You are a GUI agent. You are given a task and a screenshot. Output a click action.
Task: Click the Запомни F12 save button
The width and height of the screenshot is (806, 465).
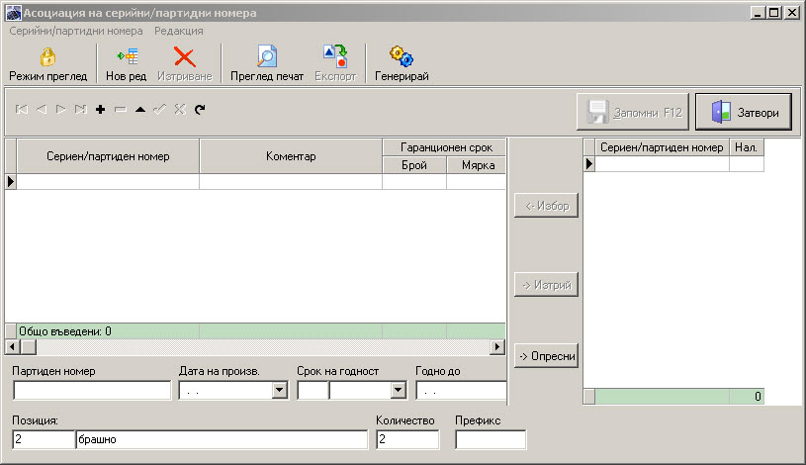633,112
